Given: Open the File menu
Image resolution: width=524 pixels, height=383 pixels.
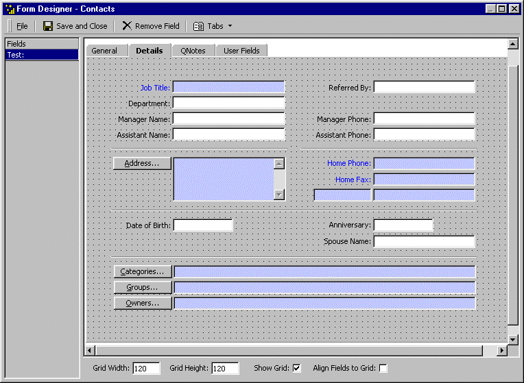Looking at the screenshot, I should click(x=22, y=26).
